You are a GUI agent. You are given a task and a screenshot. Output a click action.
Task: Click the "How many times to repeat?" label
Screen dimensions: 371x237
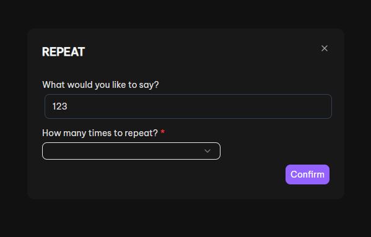tap(100, 133)
